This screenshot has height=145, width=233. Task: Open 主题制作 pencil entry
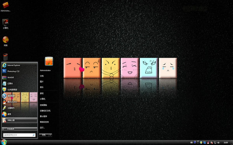click(x=19, y=108)
